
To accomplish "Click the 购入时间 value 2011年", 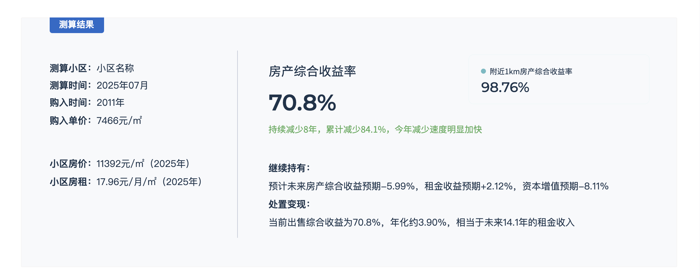I will click(110, 102).
